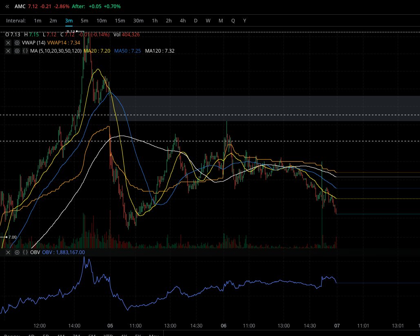Switch to the 4h interval
The width and height of the screenshot is (420, 336).
tap(183, 21)
